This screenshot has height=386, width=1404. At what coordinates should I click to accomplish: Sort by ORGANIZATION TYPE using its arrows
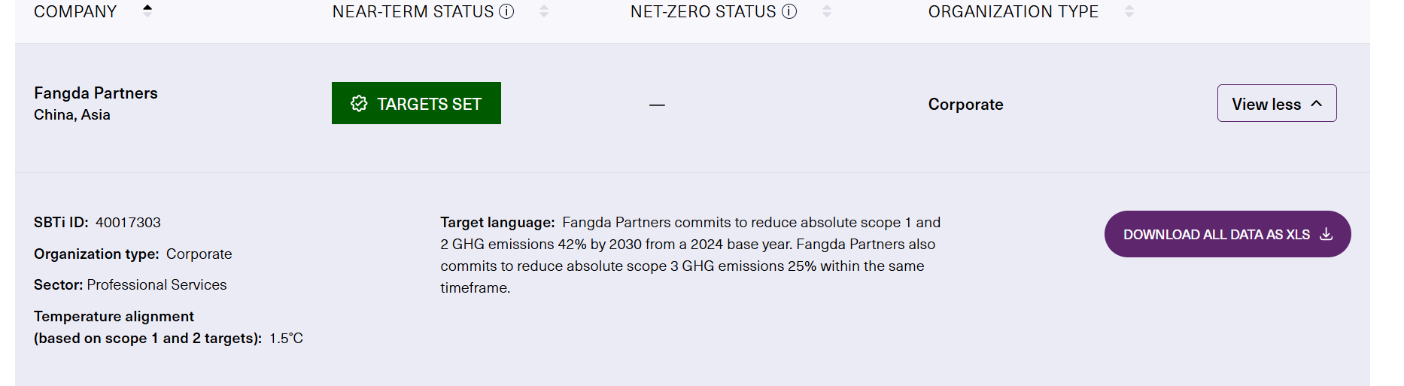(1129, 11)
